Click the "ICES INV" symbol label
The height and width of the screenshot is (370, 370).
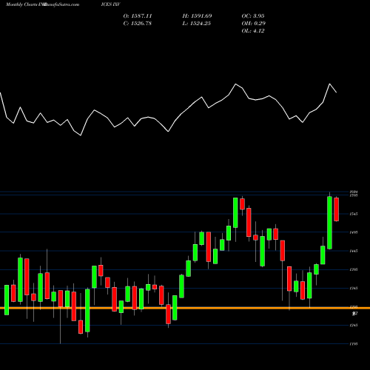[110, 4]
